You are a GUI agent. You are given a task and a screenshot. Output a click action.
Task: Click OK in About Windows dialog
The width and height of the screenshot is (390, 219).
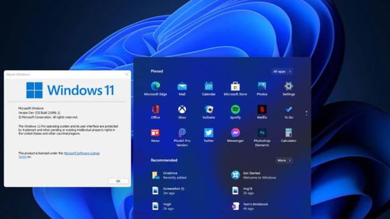tap(118, 181)
